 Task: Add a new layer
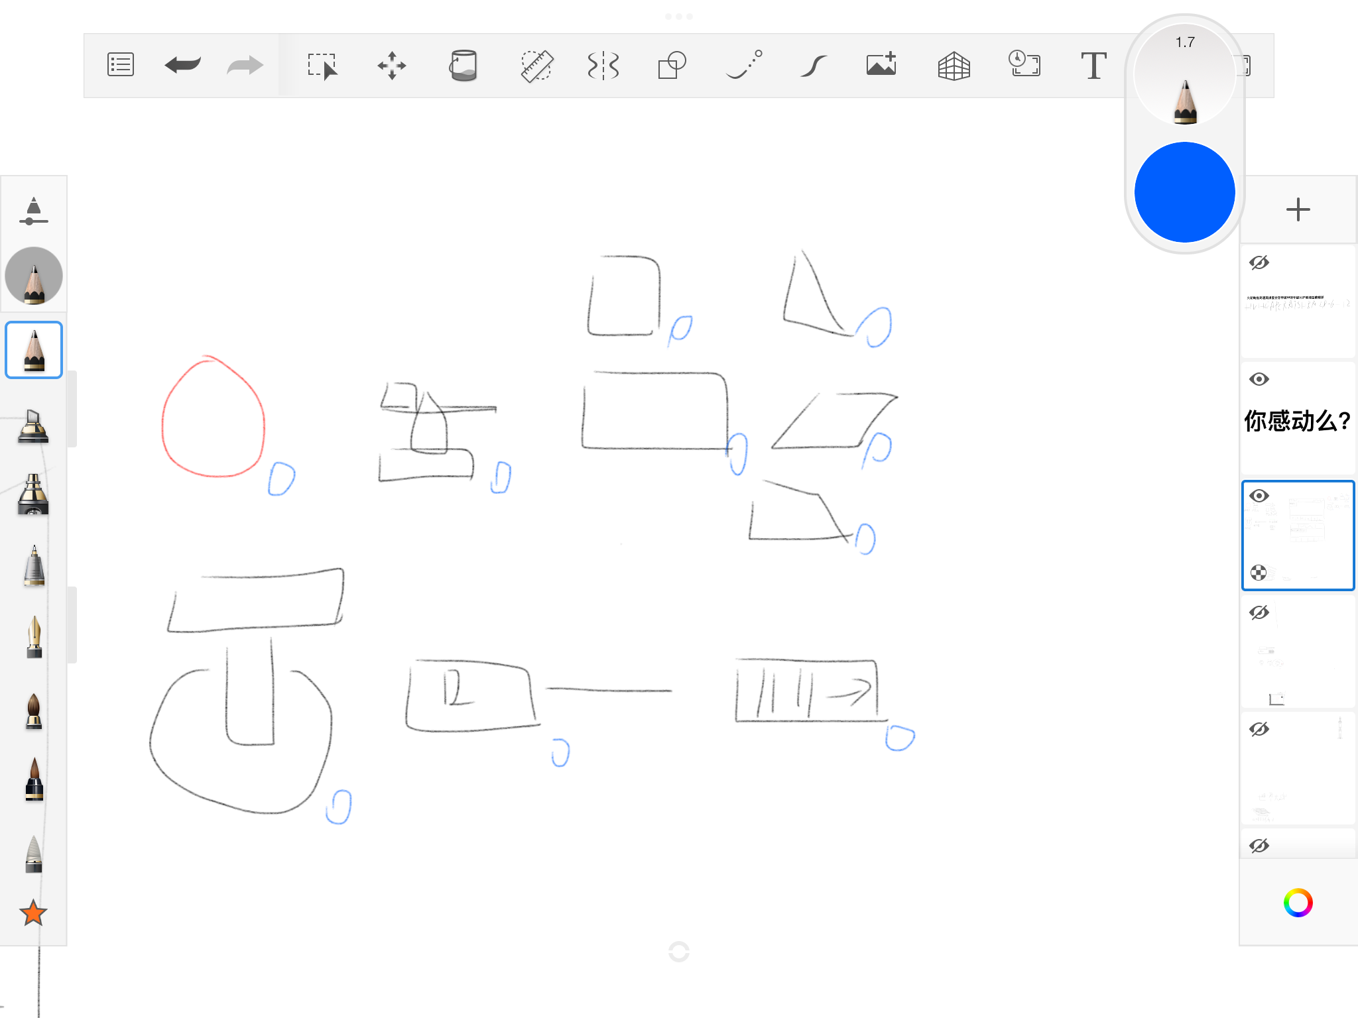[1298, 210]
